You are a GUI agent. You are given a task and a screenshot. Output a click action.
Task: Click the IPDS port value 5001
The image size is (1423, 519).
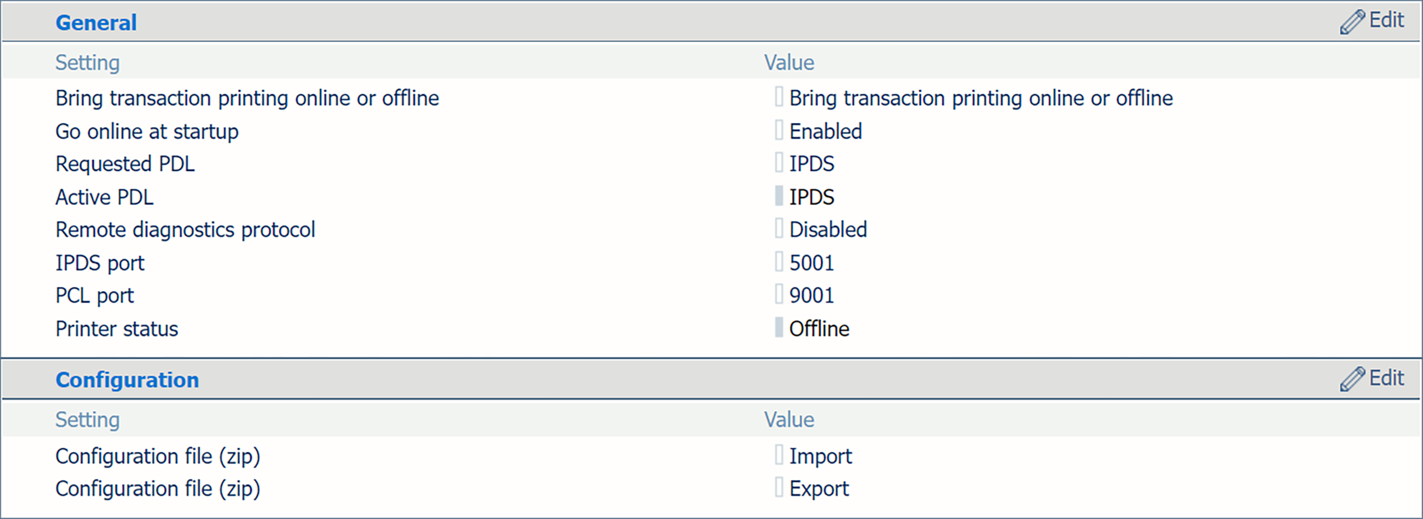pyautogui.click(x=812, y=262)
